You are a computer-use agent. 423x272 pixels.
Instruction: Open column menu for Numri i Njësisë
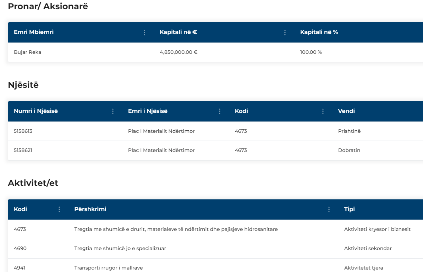pos(113,111)
